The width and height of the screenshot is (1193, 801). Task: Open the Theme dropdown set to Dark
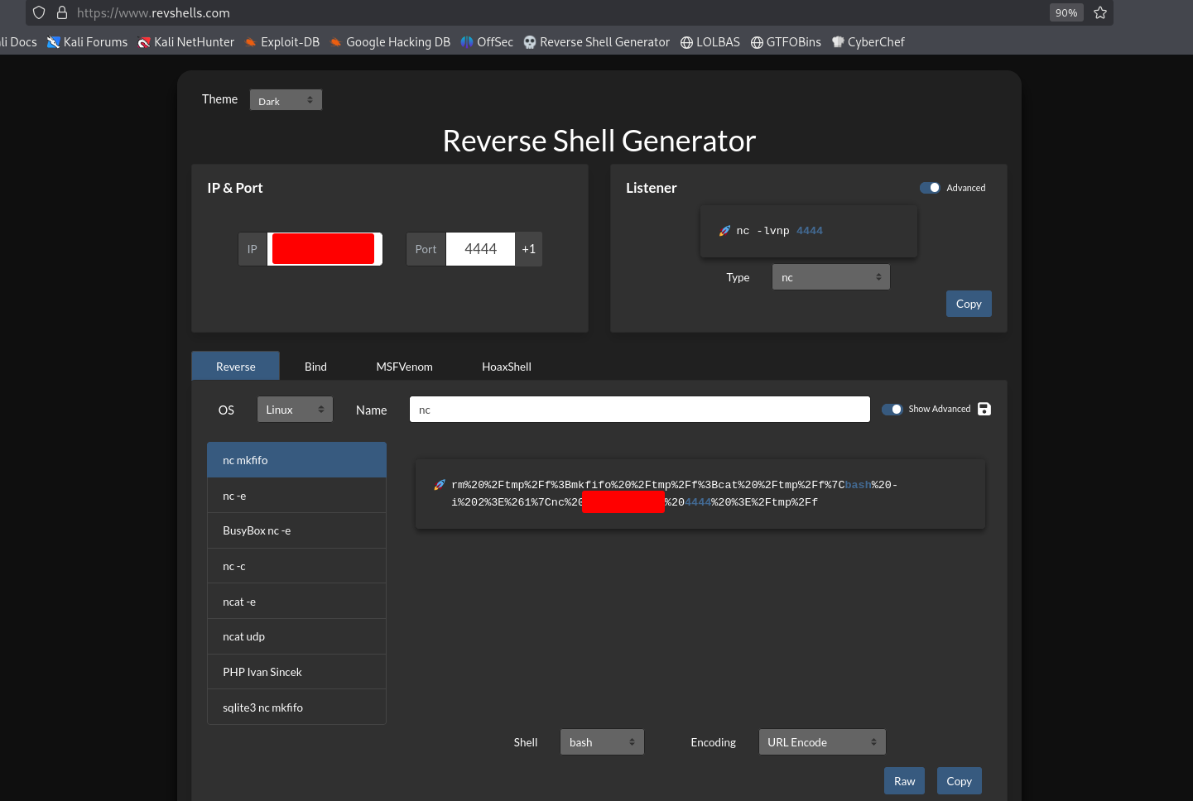click(286, 100)
